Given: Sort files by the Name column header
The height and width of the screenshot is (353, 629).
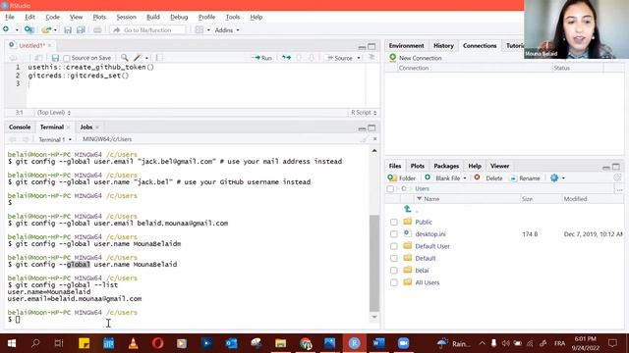Looking at the screenshot, I should (x=431, y=199).
